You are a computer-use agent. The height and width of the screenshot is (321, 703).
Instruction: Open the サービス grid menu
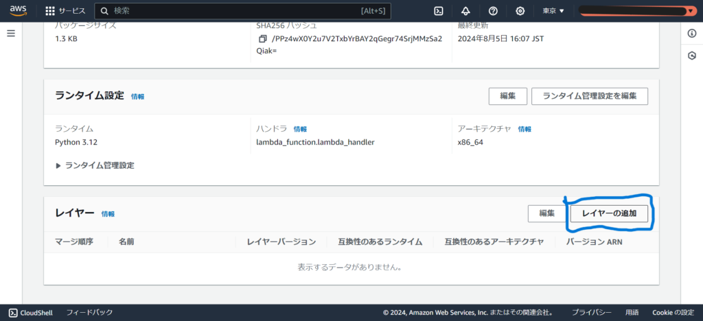click(65, 11)
